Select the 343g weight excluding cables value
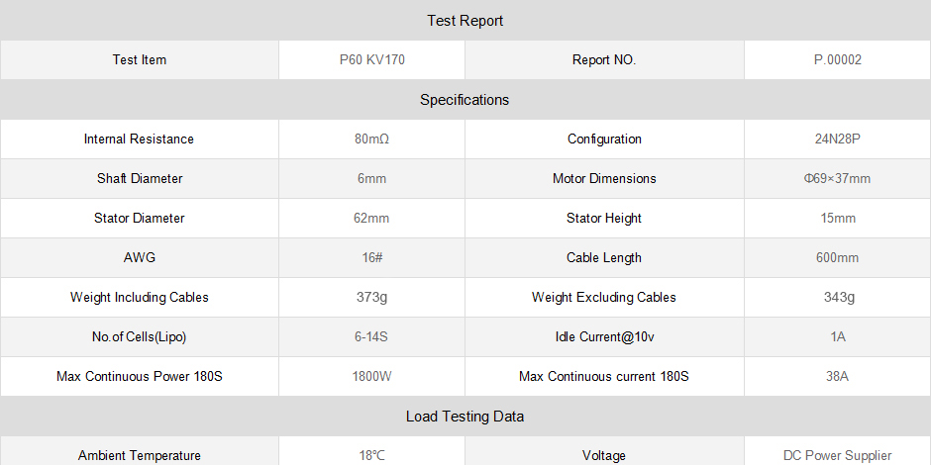This screenshot has width=931, height=465. [x=838, y=298]
